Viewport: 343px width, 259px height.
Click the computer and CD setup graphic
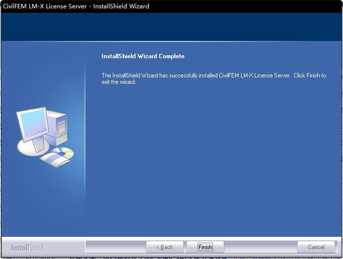click(x=45, y=137)
